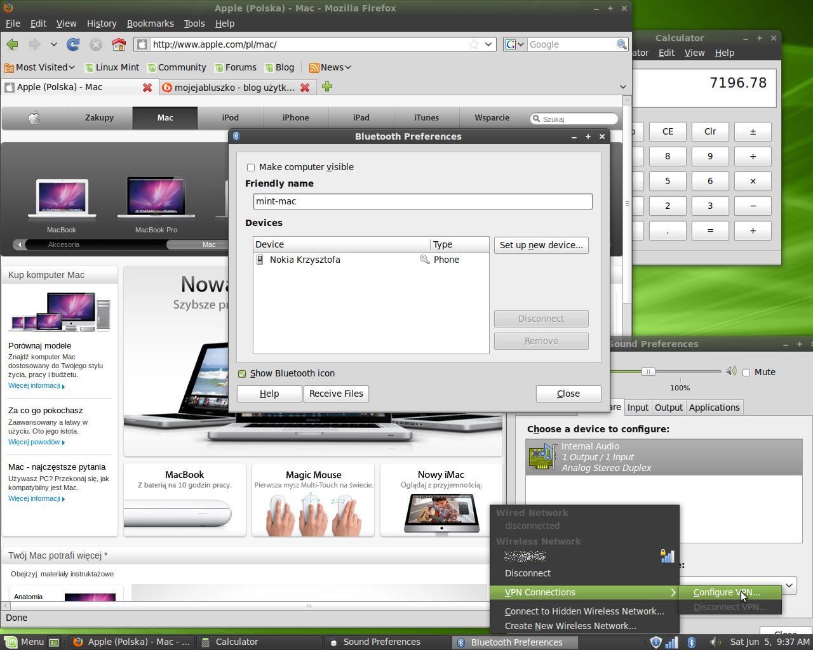Open Sound Preferences profile combo box
The image size is (813, 650).
789,585
